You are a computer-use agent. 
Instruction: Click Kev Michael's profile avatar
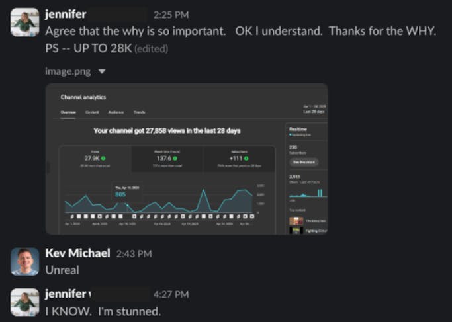24,262
